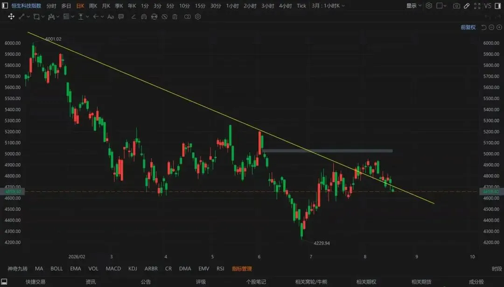Click the trash icon to delete drawings

(175, 17)
